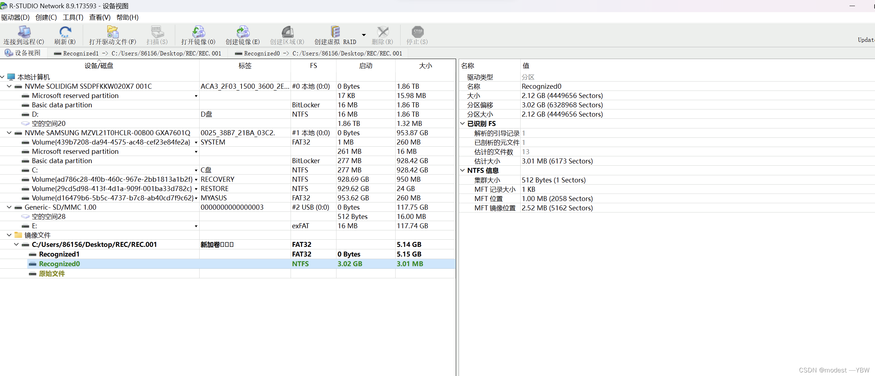Open the 创建(C) menu
This screenshot has width=875, height=376.
pos(46,17)
